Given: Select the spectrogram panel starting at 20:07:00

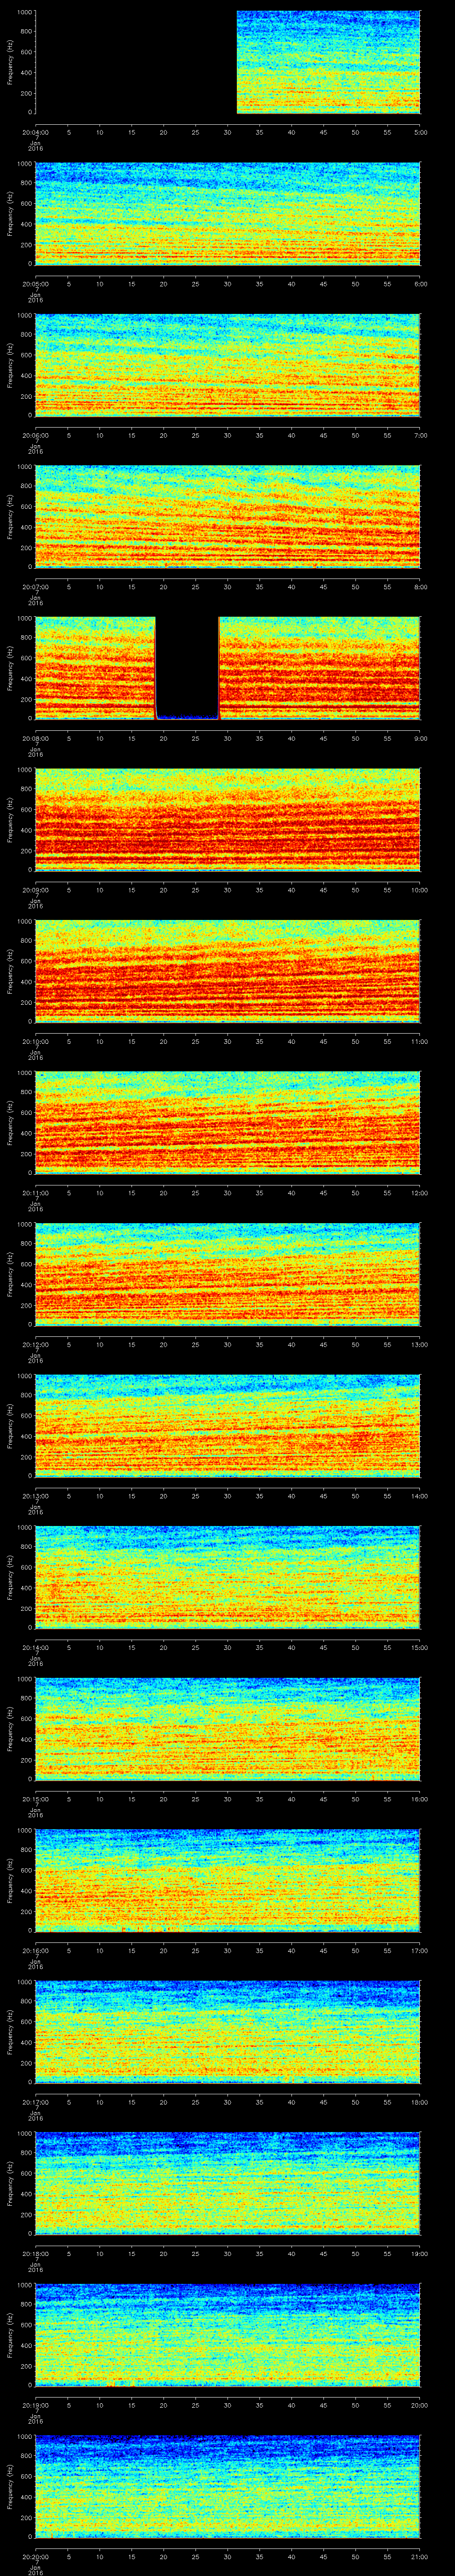Looking at the screenshot, I should pos(228,517).
